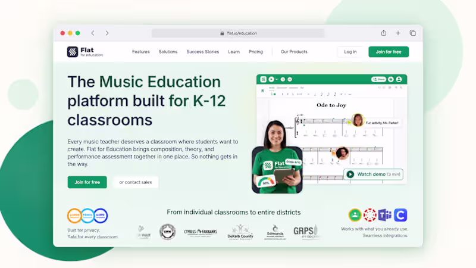
Task: Open the Success Stories menu
Action: point(203,52)
